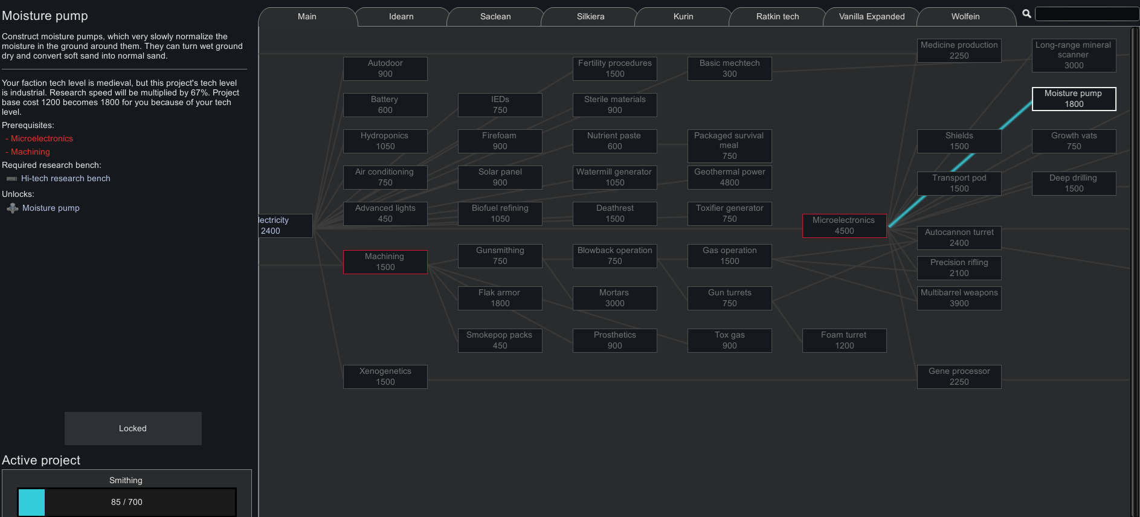The width and height of the screenshot is (1140, 517).
Task: Select the Kurin tab
Action: pyautogui.click(x=683, y=17)
